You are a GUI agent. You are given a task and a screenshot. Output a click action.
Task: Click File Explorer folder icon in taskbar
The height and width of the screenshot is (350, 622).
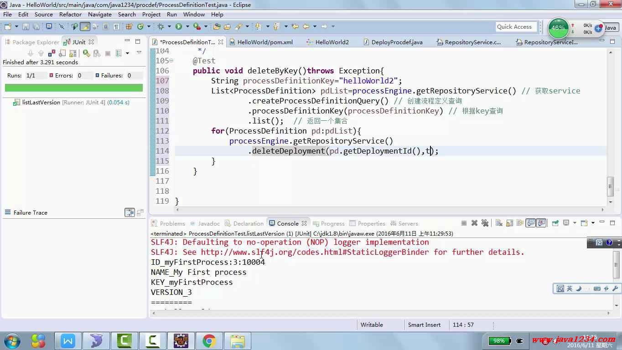[238, 341]
